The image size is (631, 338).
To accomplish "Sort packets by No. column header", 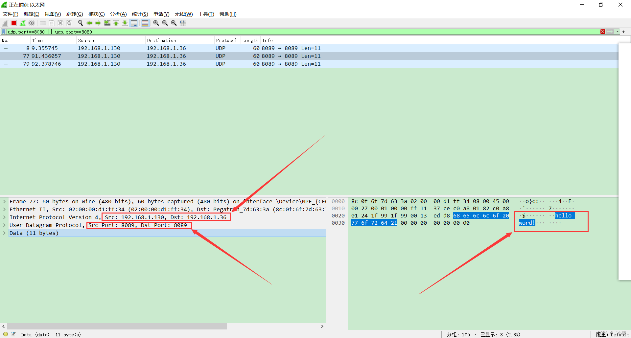I will (15, 40).
